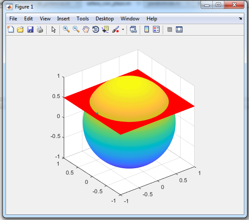The image size is (249, 220).
Task: Close the Figure 1 window
Action: (x=234, y=5)
